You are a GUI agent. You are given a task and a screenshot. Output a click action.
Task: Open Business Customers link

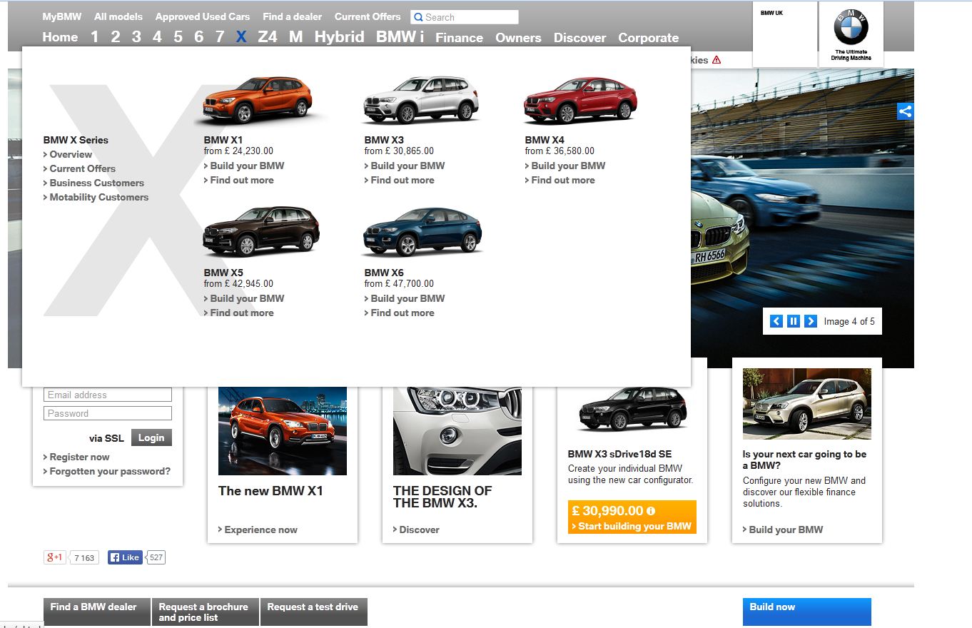[x=93, y=183]
